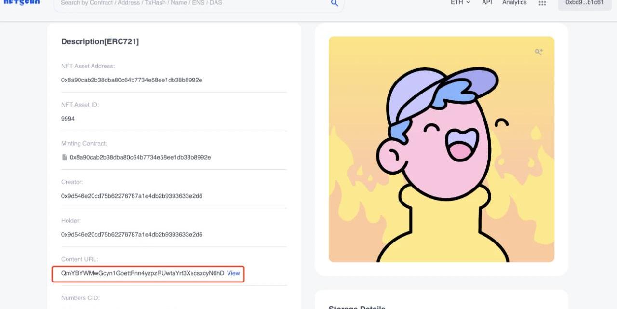The width and height of the screenshot is (617, 309).
Task: Open the Minting Contract address link
Action: point(140,157)
